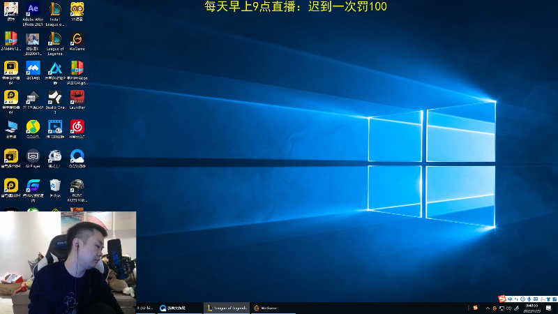Viewport: 558px width, 314px height.
Task: Click the streamer webcam overlay
Action: [68, 263]
